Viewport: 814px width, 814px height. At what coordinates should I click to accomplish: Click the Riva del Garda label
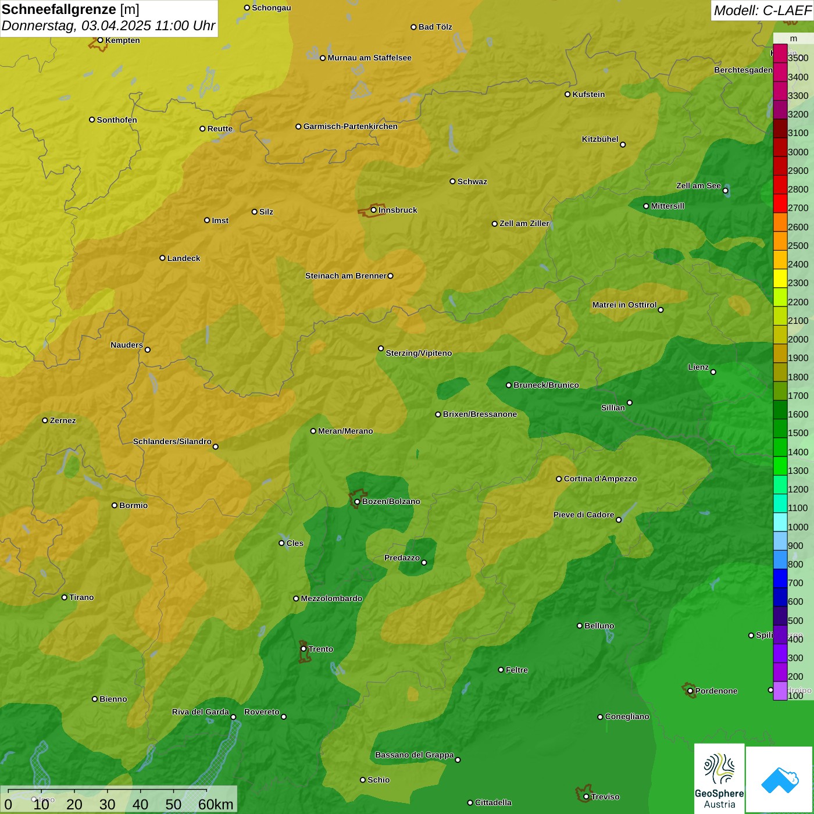tap(201, 712)
